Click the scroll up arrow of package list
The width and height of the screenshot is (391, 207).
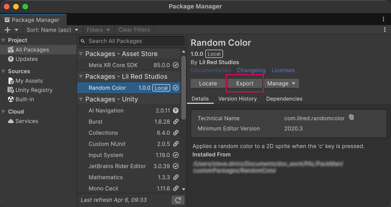(x=183, y=52)
